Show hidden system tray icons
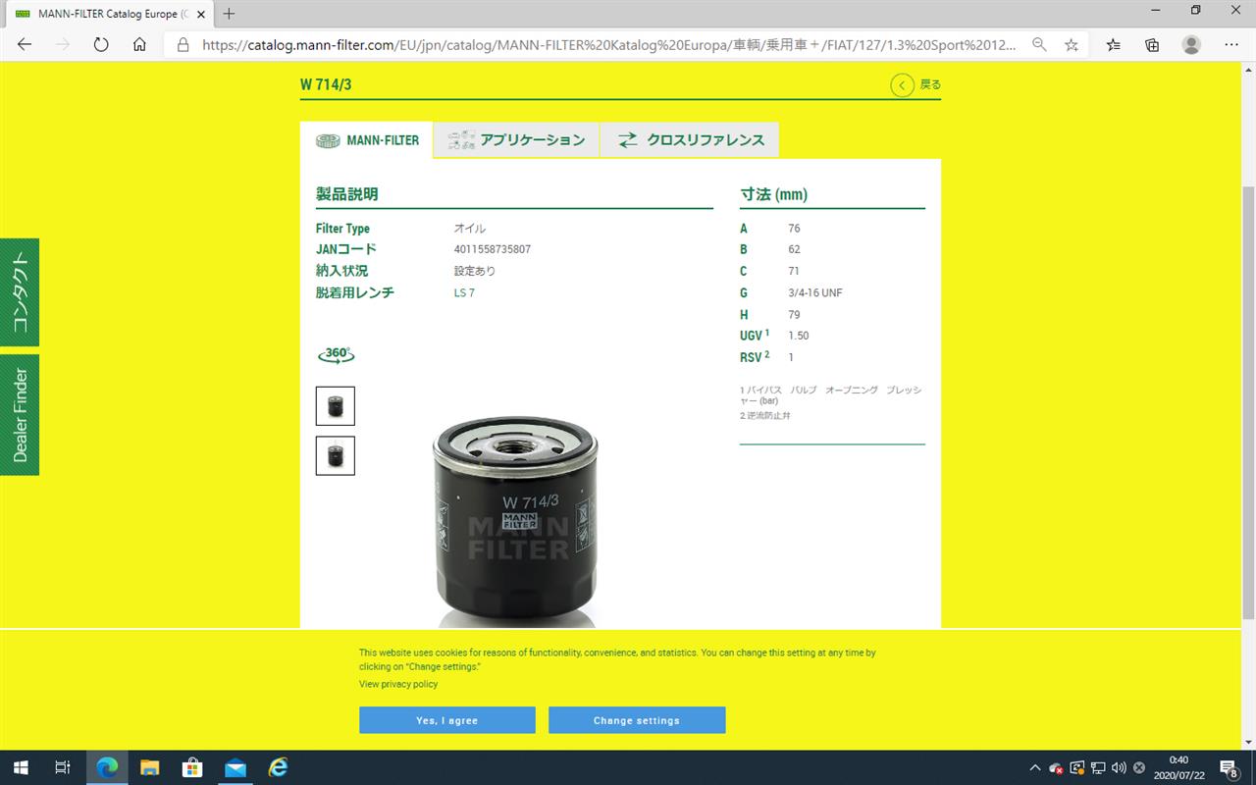 [x=1034, y=767]
